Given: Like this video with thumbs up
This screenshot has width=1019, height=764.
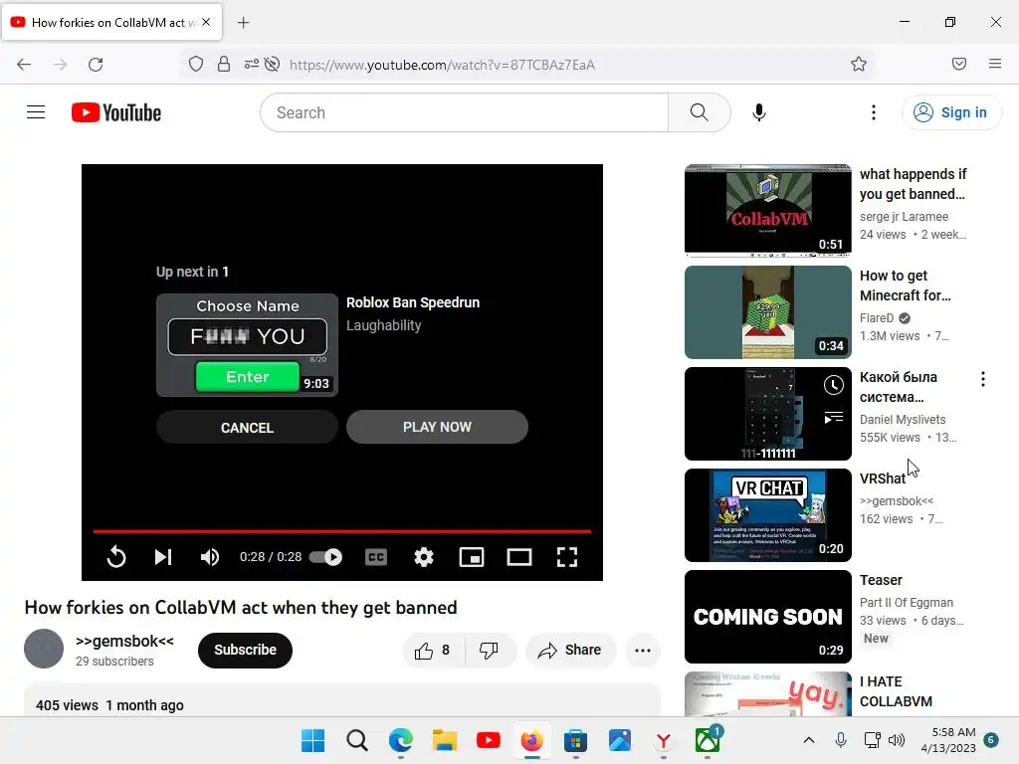Looking at the screenshot, I should pos(433,651).
